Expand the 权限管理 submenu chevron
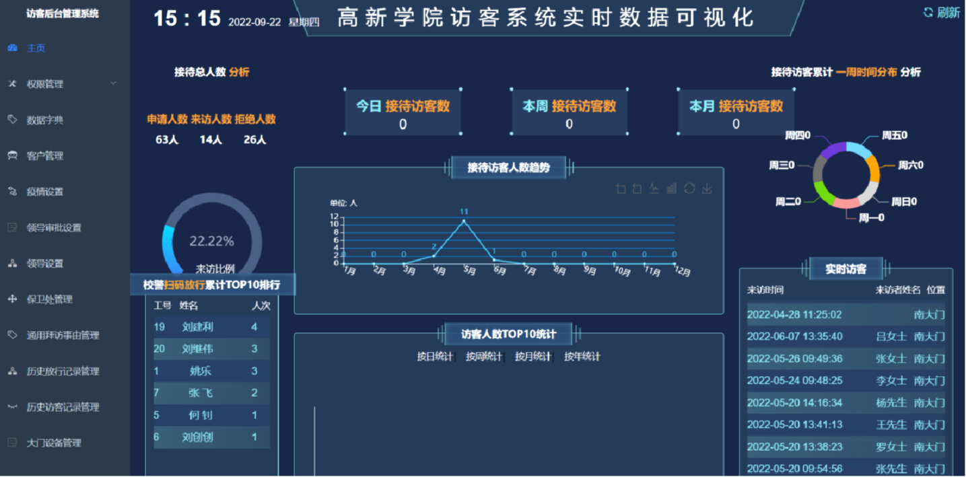Viewport: 966px width, 477px height. click(x=113, y=83)
